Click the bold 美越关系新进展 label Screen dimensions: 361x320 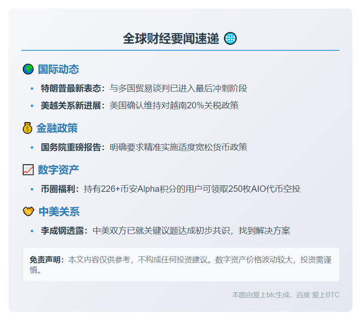[x=73, y=105]
